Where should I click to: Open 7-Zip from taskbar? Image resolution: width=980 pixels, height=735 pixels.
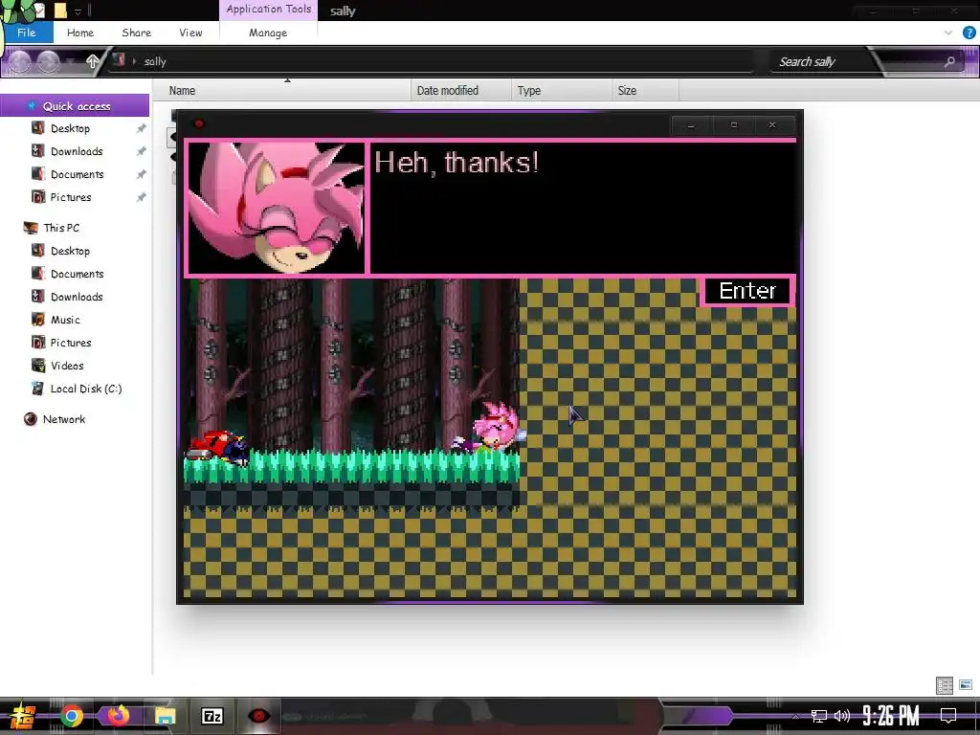(x=212, y=716)
